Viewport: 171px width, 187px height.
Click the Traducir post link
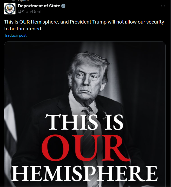(15, 35)
